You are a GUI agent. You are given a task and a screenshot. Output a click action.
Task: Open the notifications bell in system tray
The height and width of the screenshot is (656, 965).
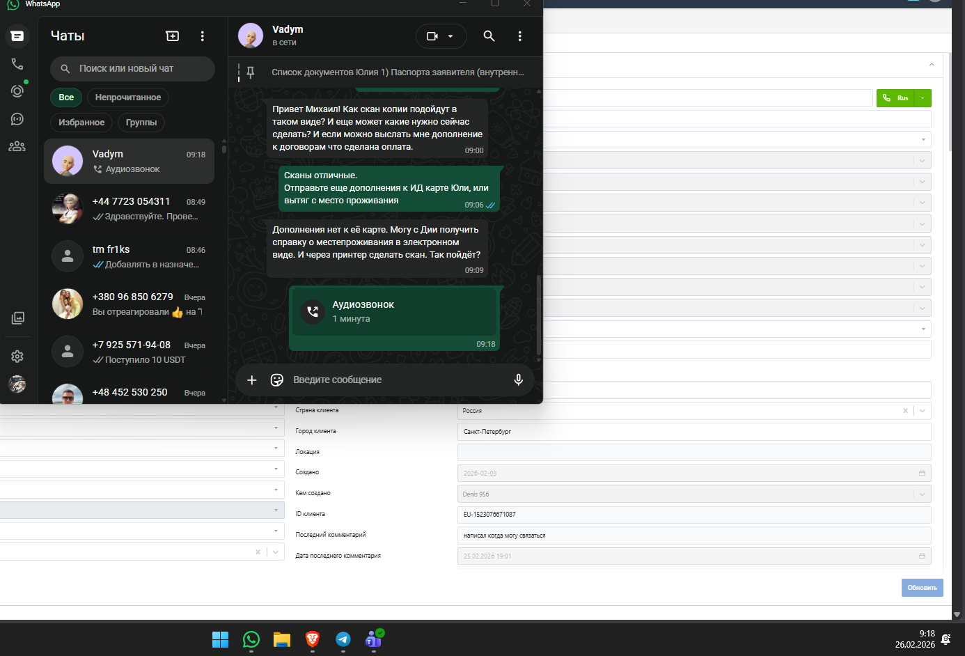[x=946, y=639]
